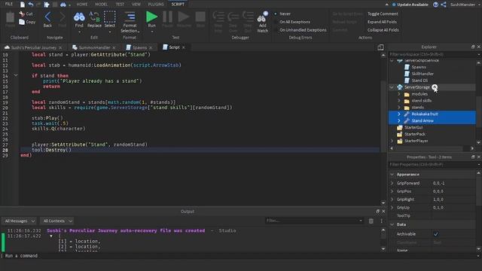Expand the modules folder
The height and width of the screenshot is (271, 482).
pyautogui.click(x=399, y=94)
